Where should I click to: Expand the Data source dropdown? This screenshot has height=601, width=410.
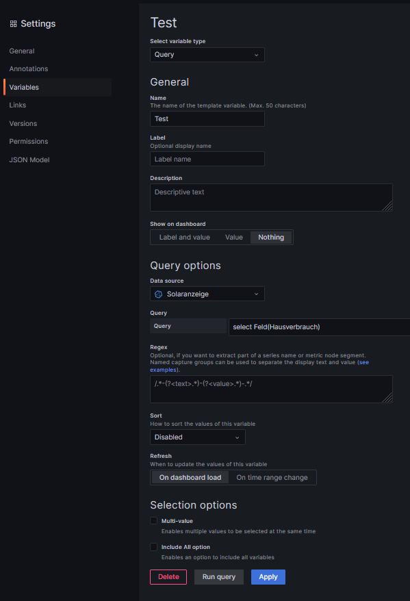(x=207, y=294)
